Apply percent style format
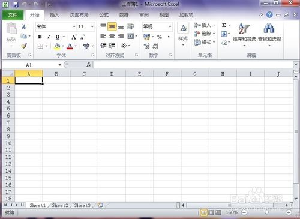This screenshot has width=300, height=219. point(160,37)
